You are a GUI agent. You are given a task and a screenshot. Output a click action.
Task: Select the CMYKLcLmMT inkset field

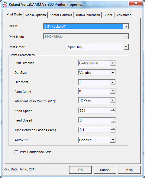(x=83, y=26)
